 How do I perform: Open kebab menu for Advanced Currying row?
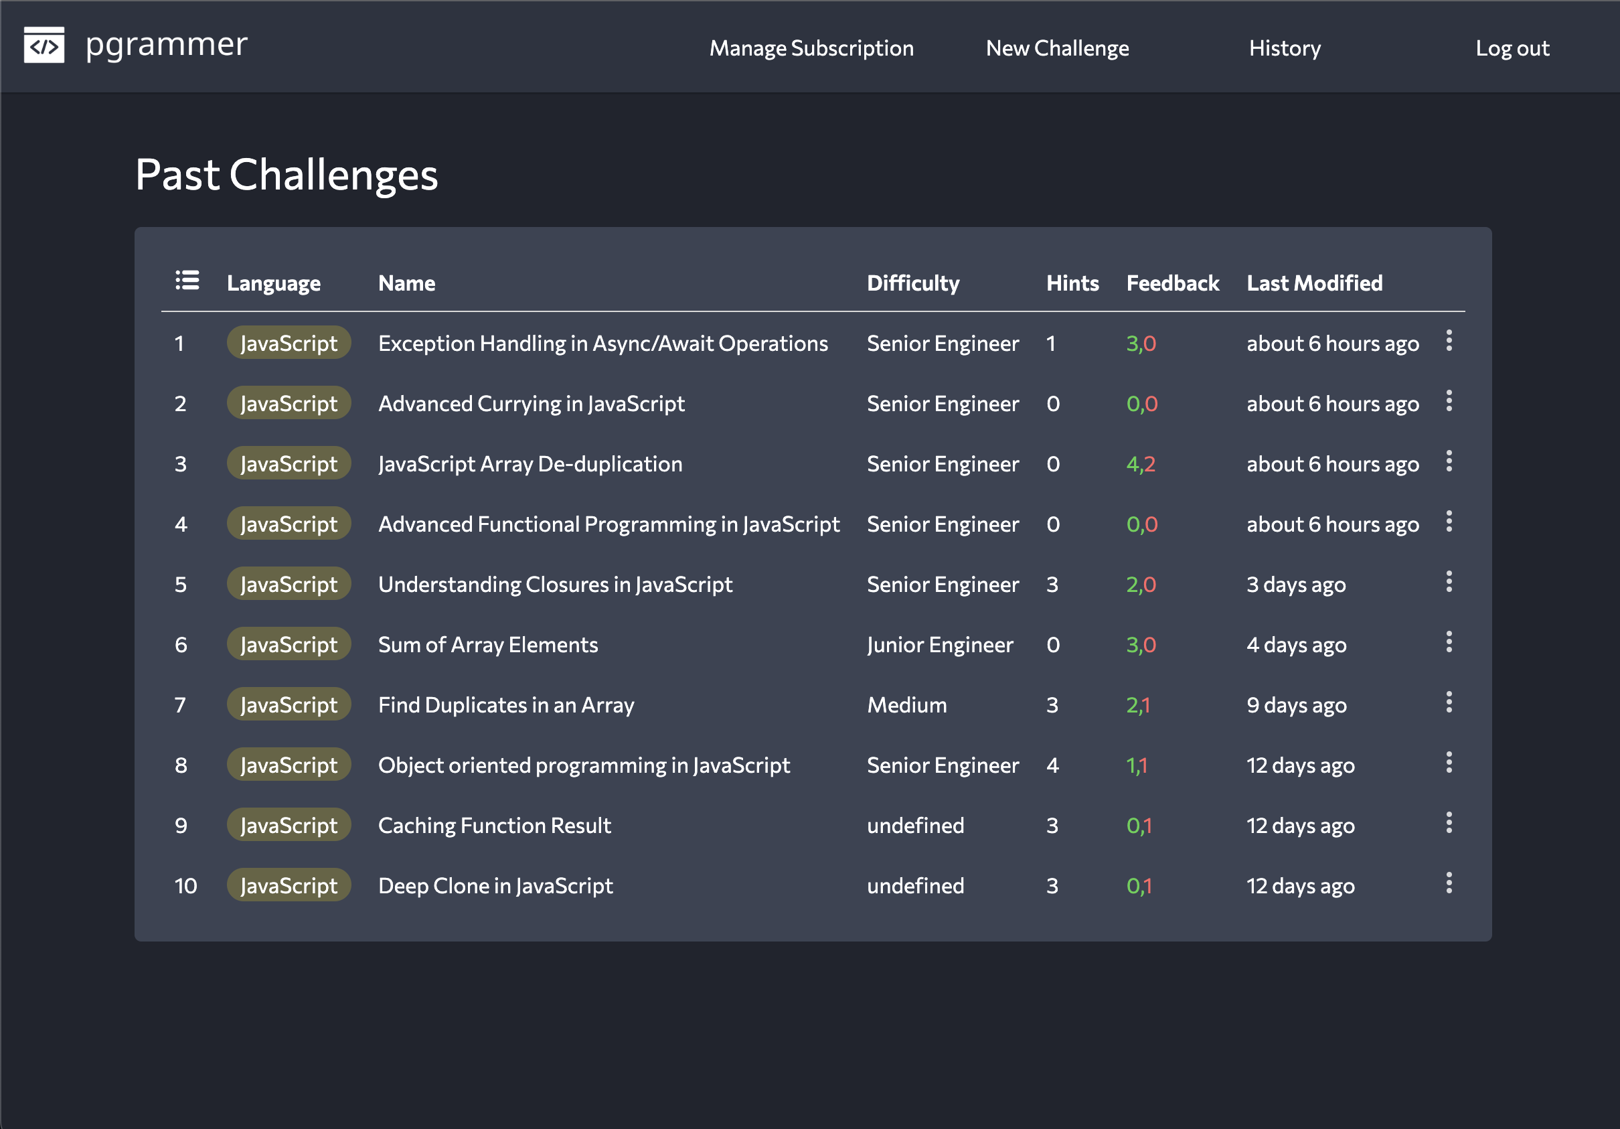[x=1449, y=402]
